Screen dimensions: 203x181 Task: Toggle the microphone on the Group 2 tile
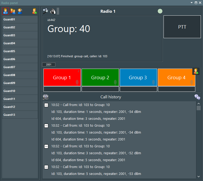(x=115, y=82)
